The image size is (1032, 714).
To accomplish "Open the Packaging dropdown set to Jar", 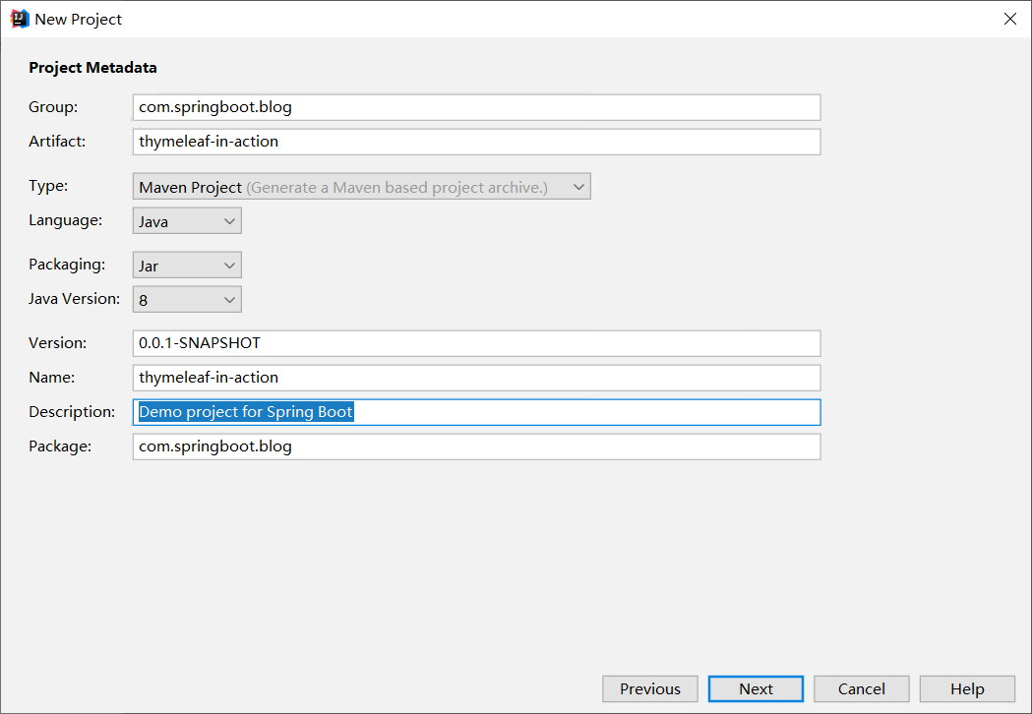I will (x=187, y=265).
